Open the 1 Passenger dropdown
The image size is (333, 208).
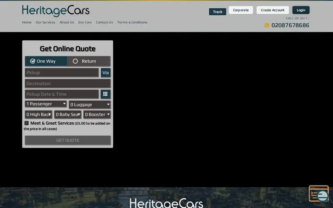pyautogui.click(x=46, y=104)
